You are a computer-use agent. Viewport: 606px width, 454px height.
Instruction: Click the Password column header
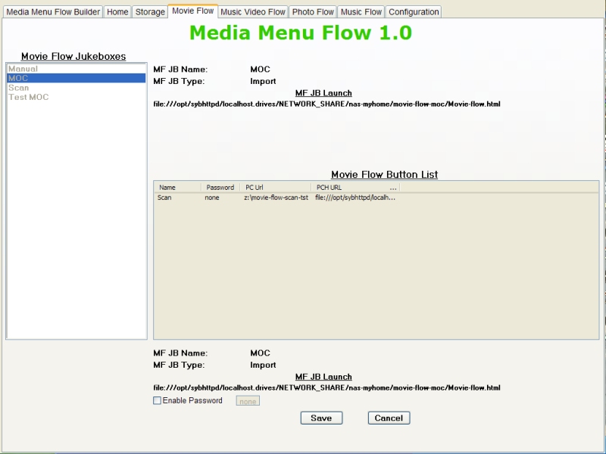[x=220, y=187]
